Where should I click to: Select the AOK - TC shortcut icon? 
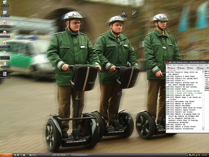tap(124, 14)
